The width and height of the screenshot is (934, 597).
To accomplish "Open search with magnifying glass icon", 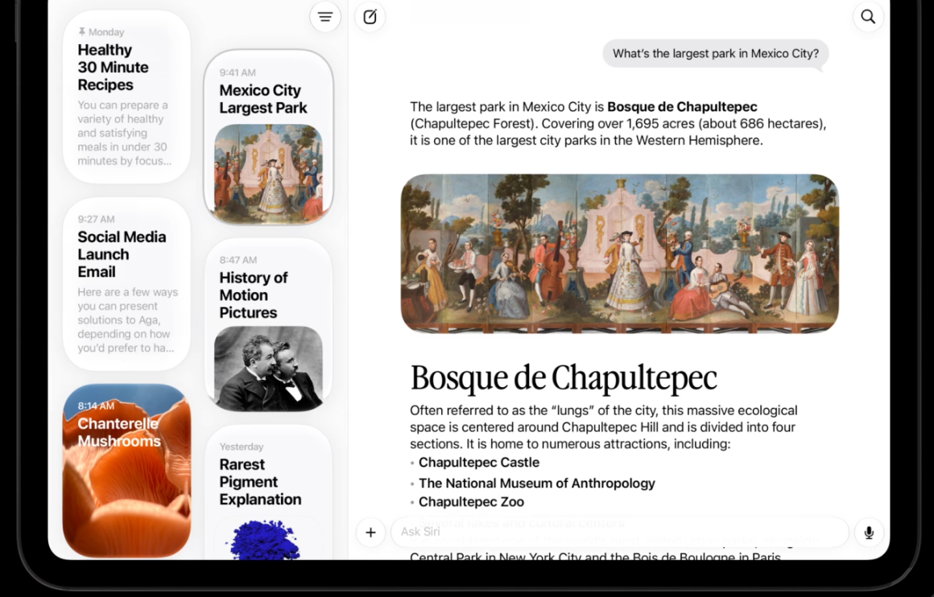I will (x=868, y=17).
